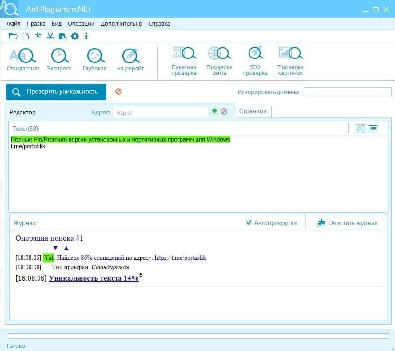Create a new document with the blank page icon

[x=26, y=36]
